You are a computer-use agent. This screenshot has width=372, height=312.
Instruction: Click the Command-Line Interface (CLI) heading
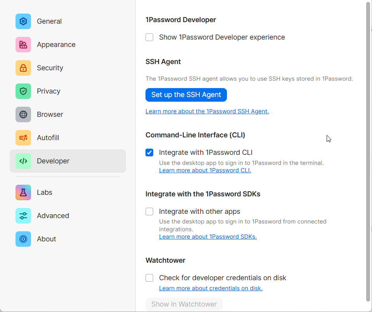point(195,135)
